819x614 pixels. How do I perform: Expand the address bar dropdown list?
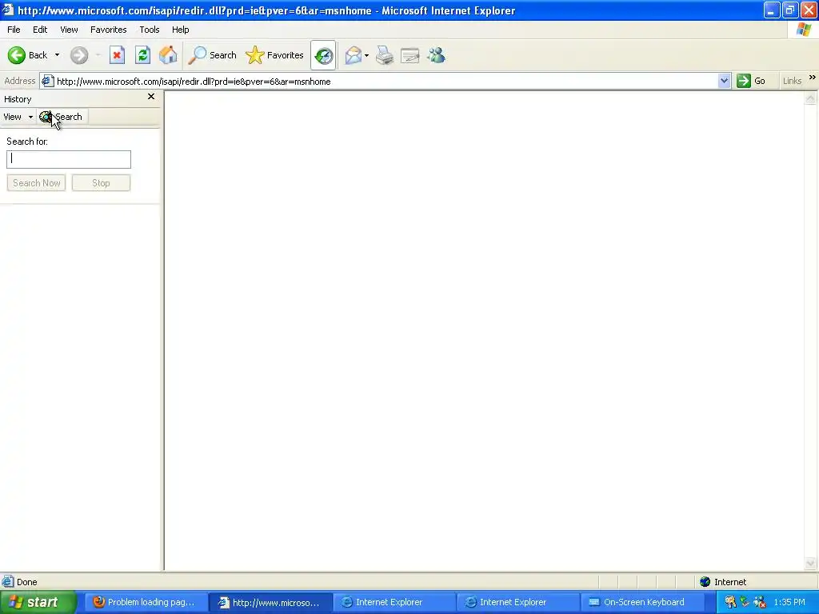coord(724,81)
